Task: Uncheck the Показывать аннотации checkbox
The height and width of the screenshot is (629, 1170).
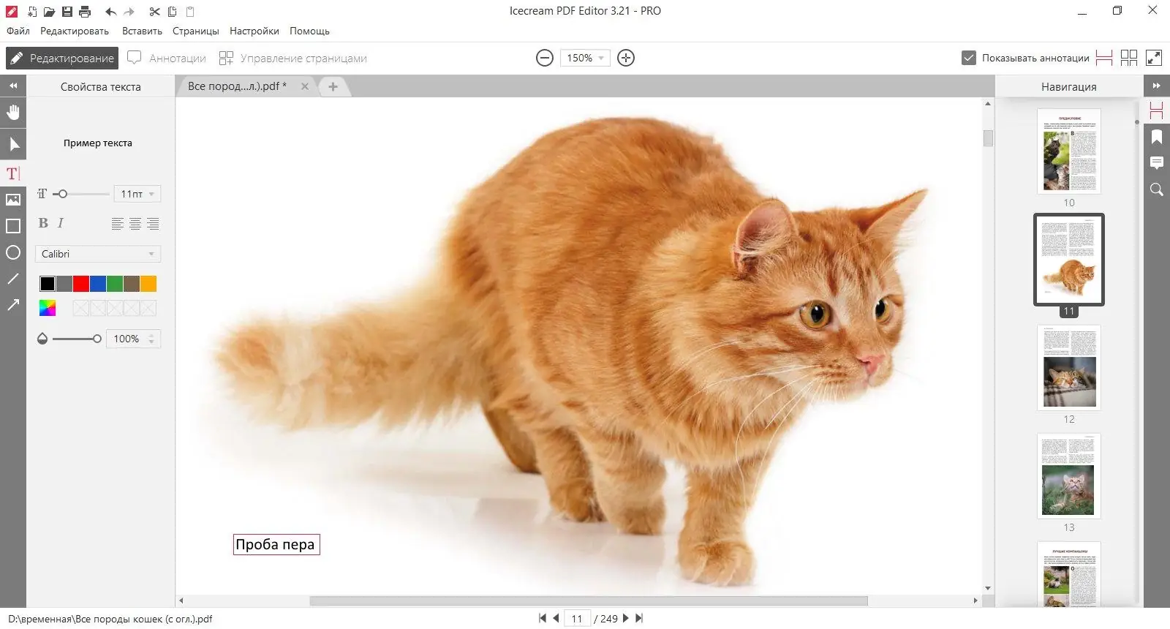Action: (969, 58)
